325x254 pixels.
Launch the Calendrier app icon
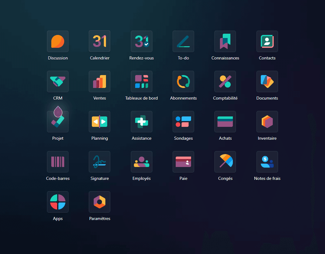[x=100, y=41]
